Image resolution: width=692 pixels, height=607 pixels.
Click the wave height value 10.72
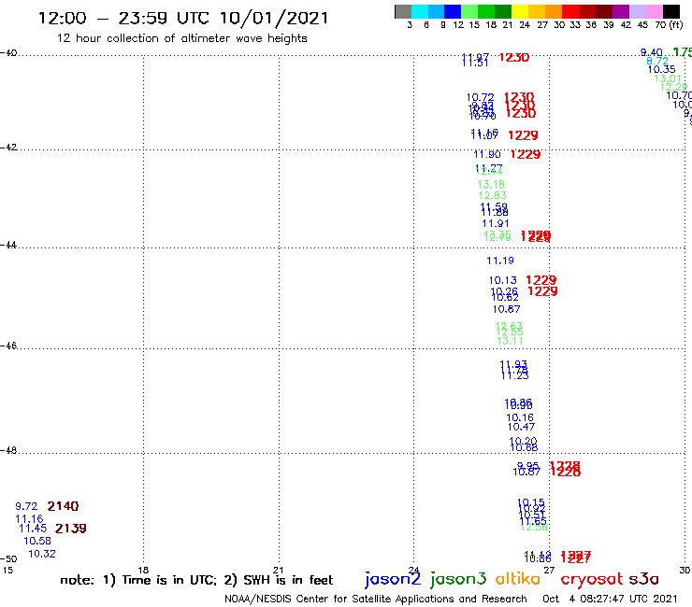[x=480, y=97]
